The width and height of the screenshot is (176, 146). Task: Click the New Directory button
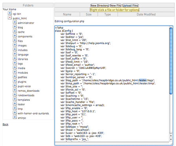pyautogui.click(x=100, y=6)
